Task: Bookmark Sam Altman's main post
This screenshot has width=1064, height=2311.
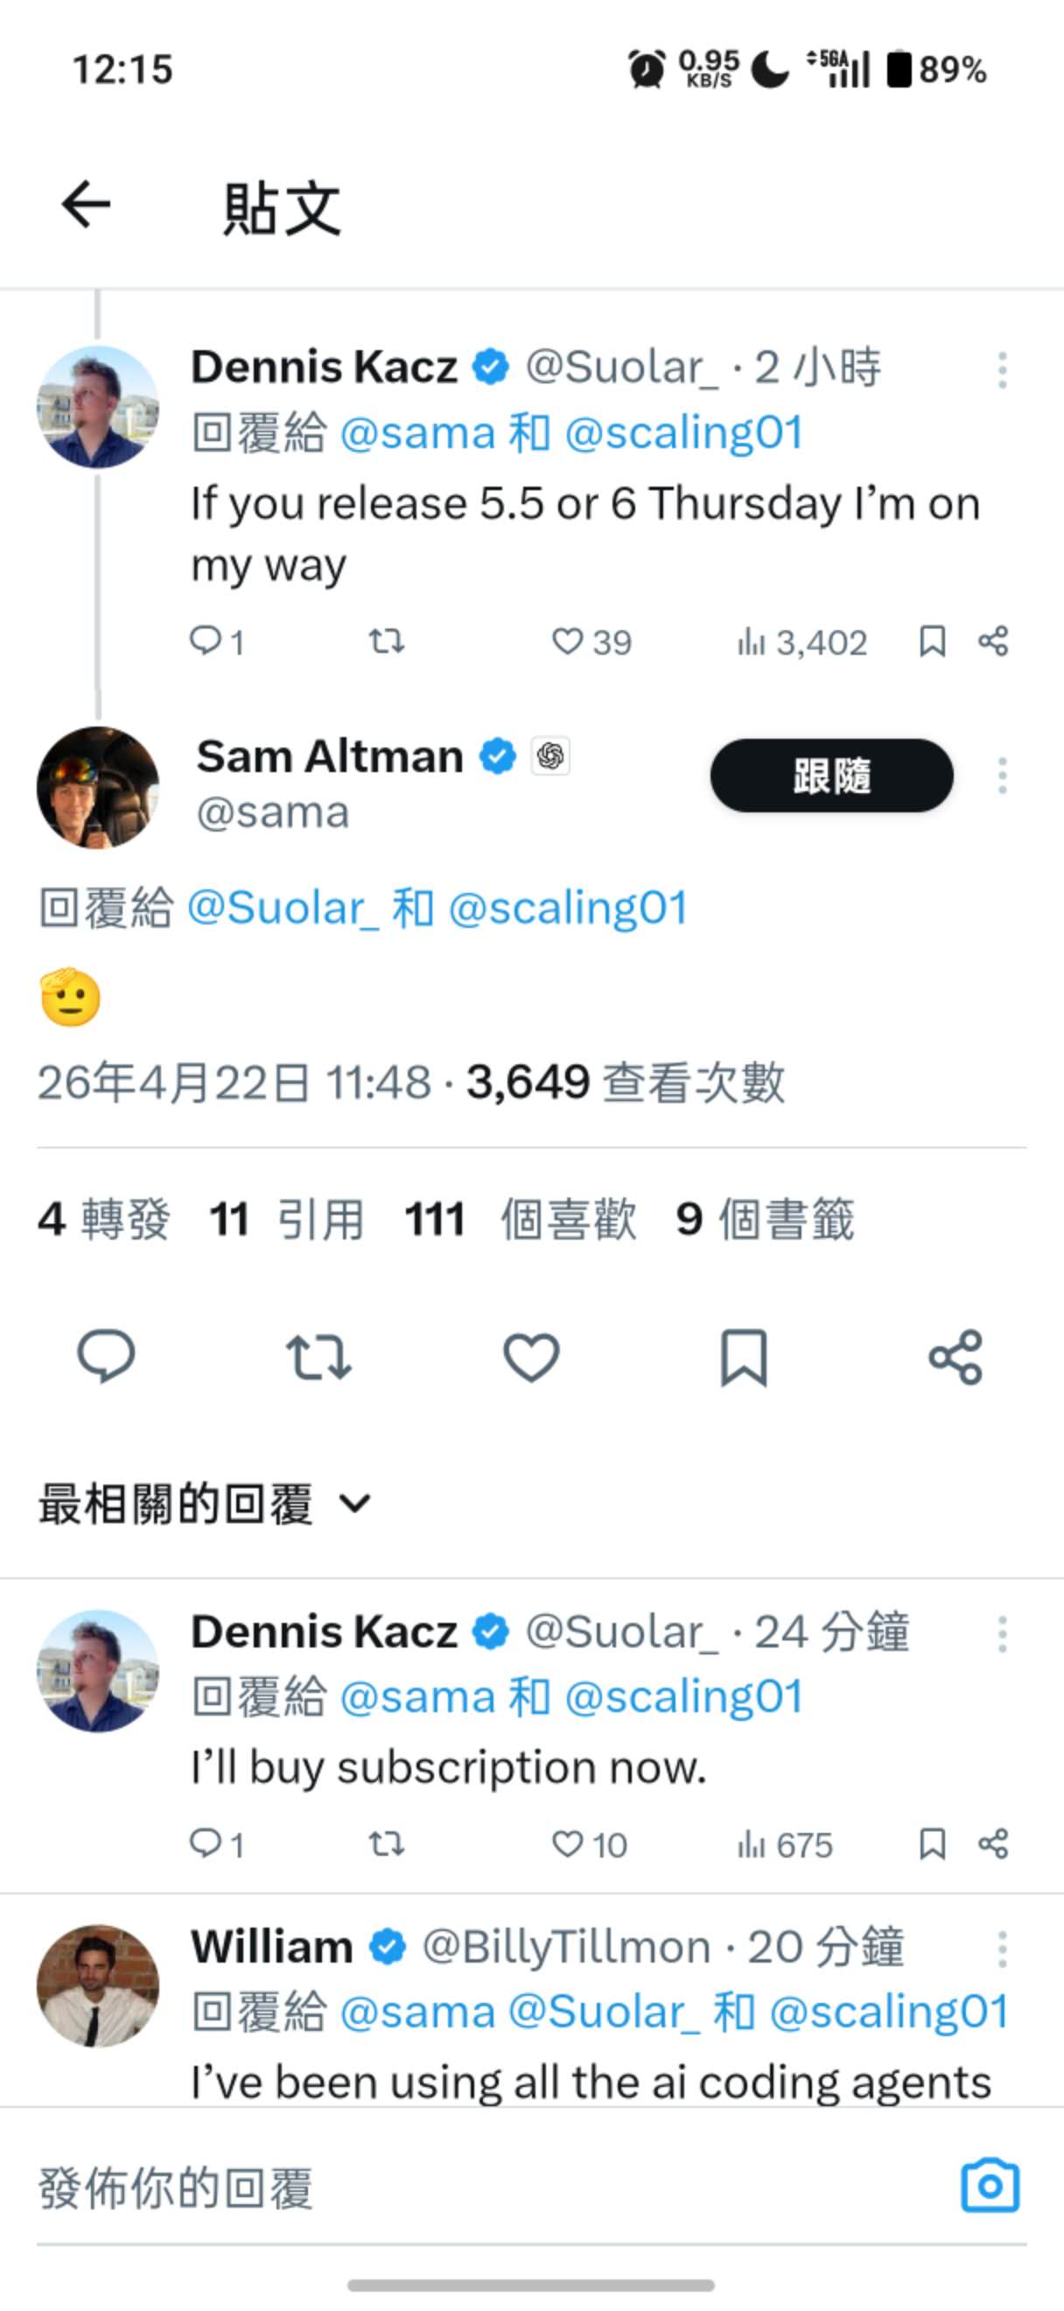Action: click(743, 1357)
